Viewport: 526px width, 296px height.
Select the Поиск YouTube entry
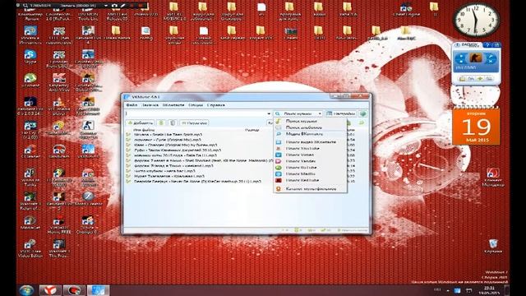coord(311,148)
